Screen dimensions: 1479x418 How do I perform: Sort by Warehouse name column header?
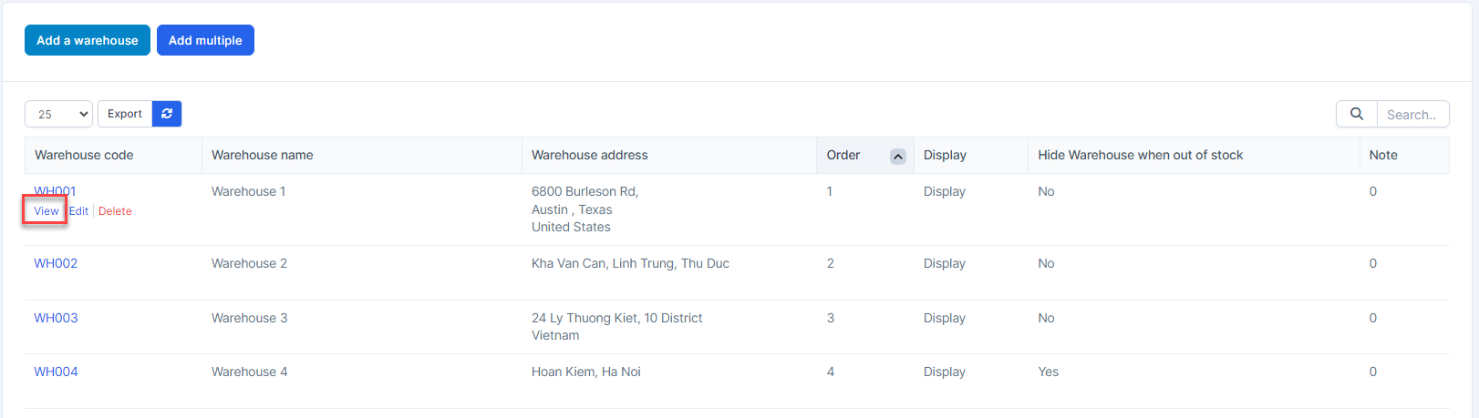[263, 155]
